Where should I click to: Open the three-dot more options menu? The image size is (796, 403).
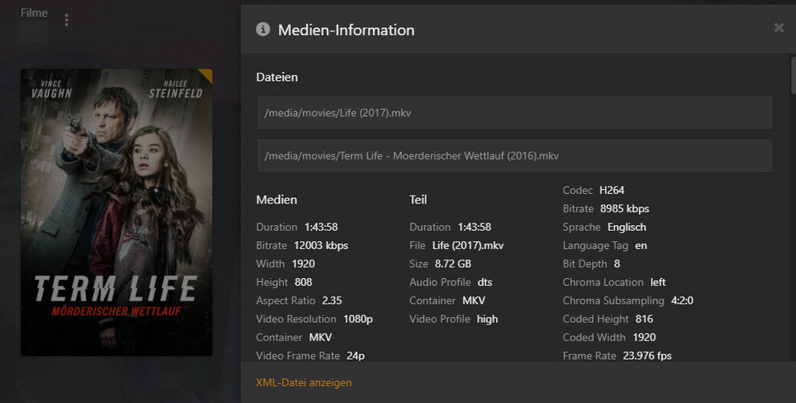tap(67, 20)
